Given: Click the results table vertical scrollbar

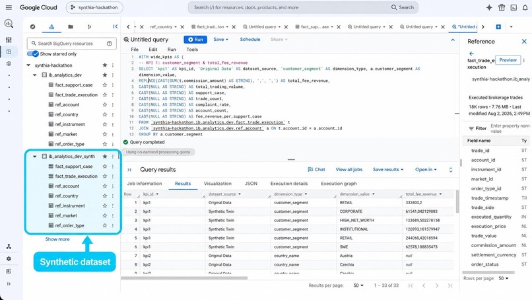Looking at the screenshot, I should [457, 202].
